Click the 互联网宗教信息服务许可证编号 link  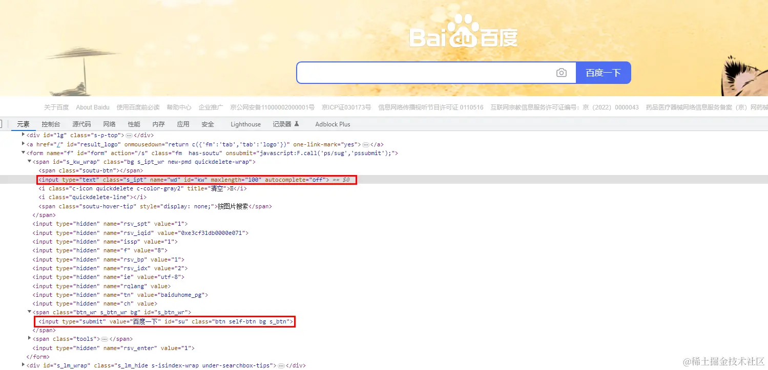pos(565,107)
